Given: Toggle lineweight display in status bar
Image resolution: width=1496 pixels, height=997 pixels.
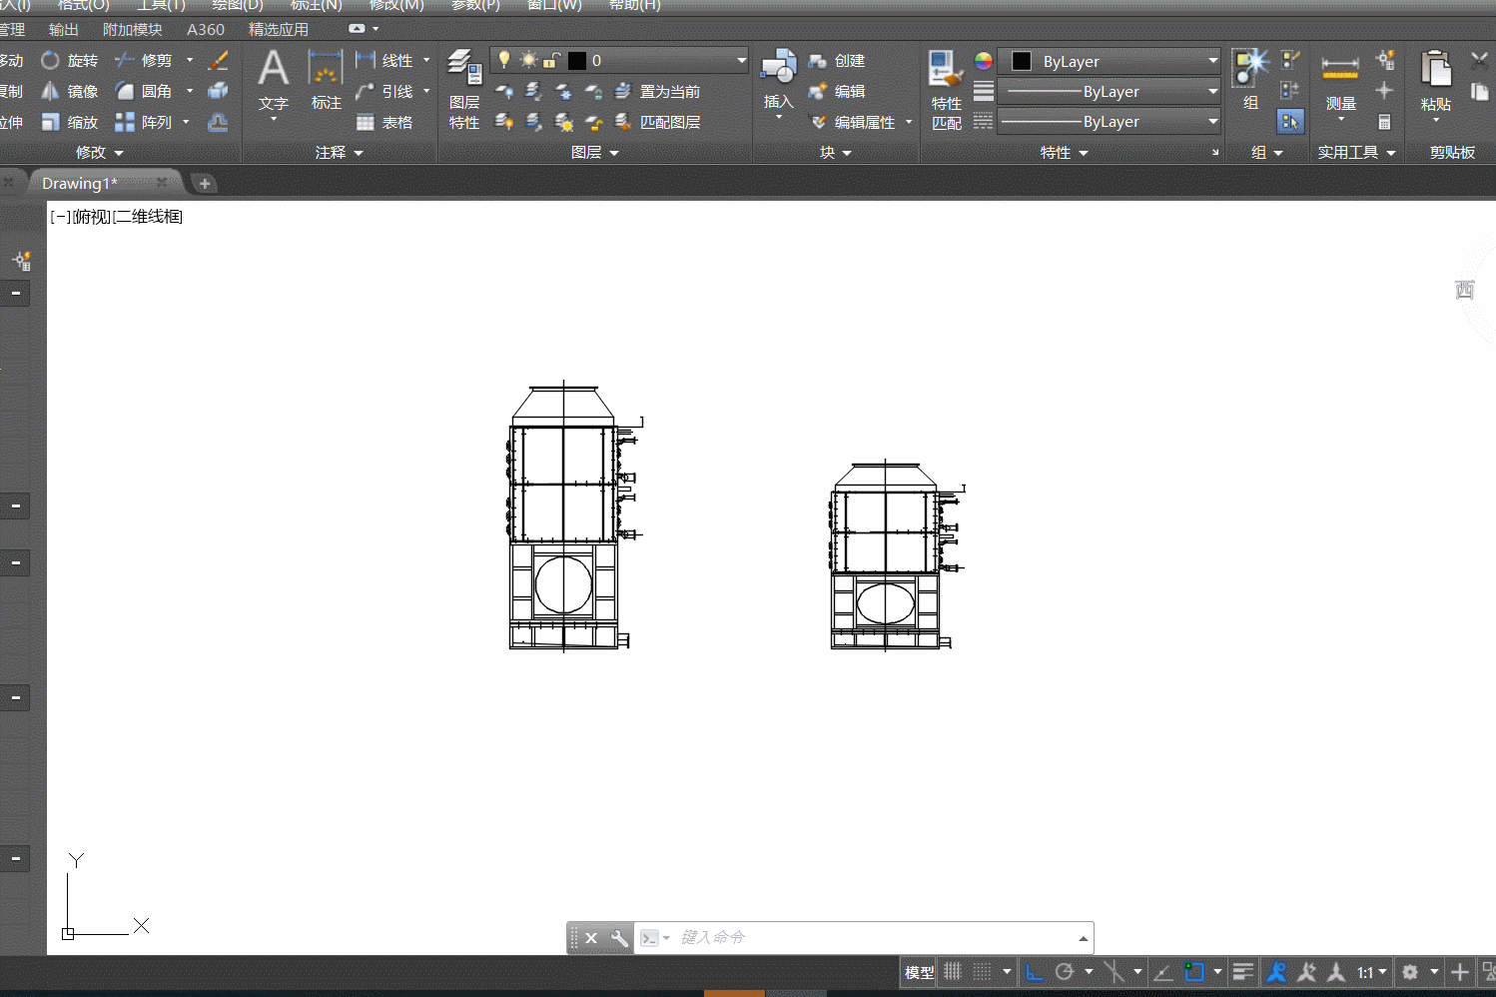Looking at the screenshot, I should click(x=1243, y=972).
